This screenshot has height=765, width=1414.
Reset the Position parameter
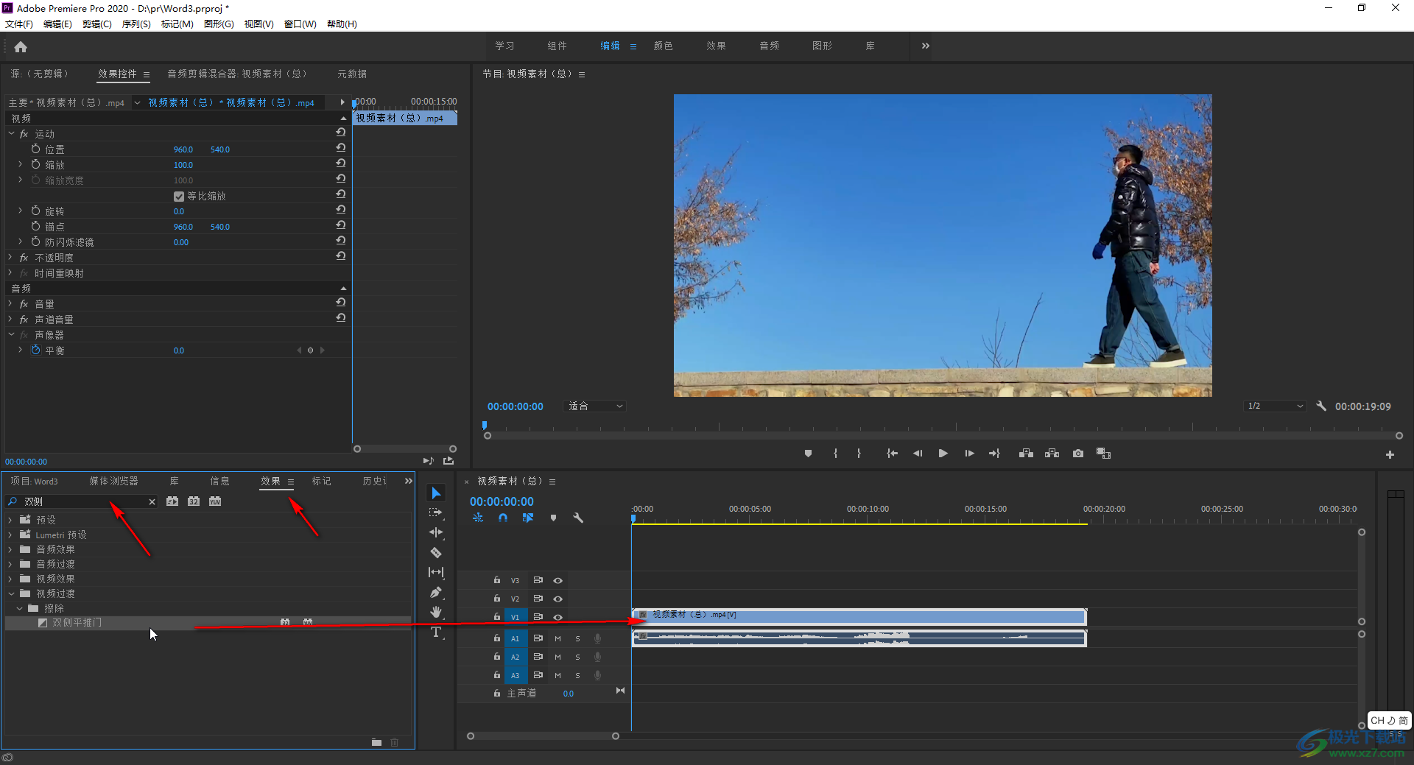pyautogui.click(x=341, y=148)
